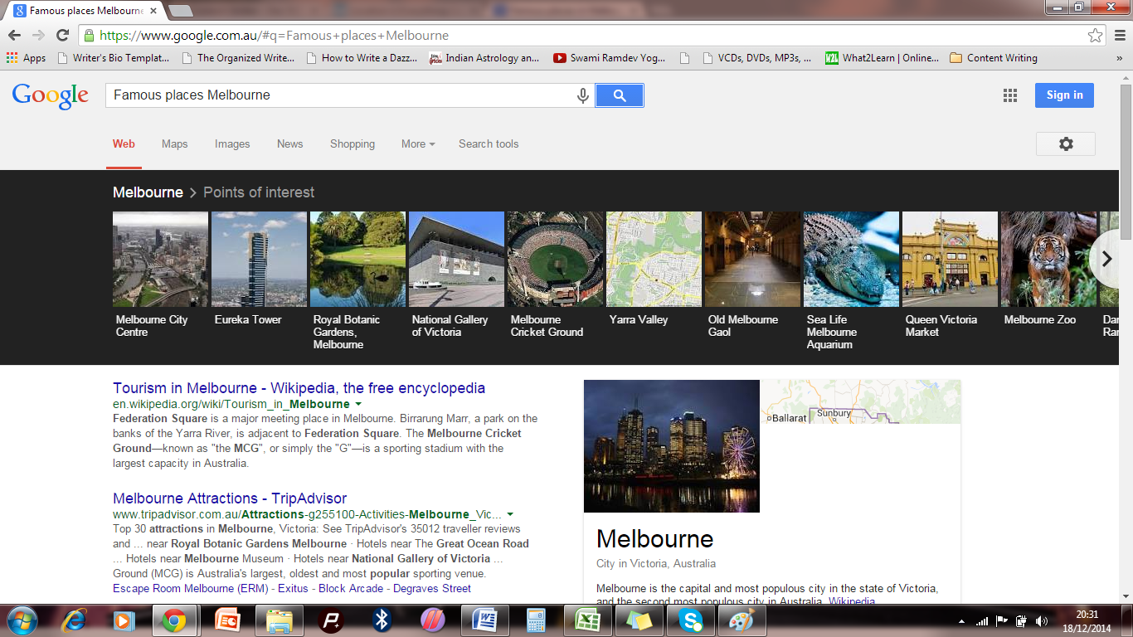Open the settings gear on Google results
Viewport: 1133px width, 637px height.
coord(1066,143)
